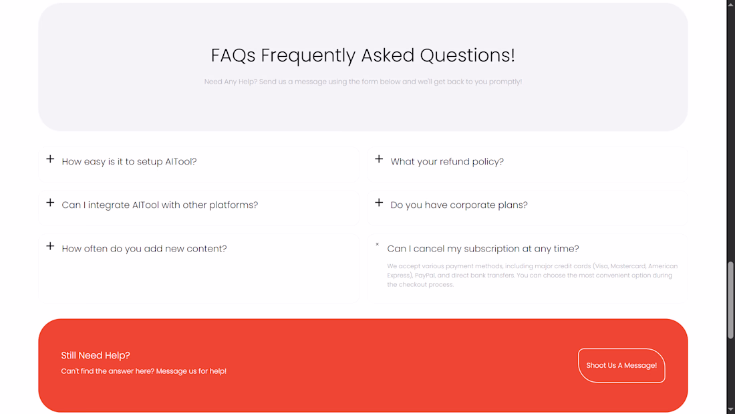Click the plus icon next to 'What your refund policy?'
Viewport: 735px width, 414px height.
(x=379, y=159)
